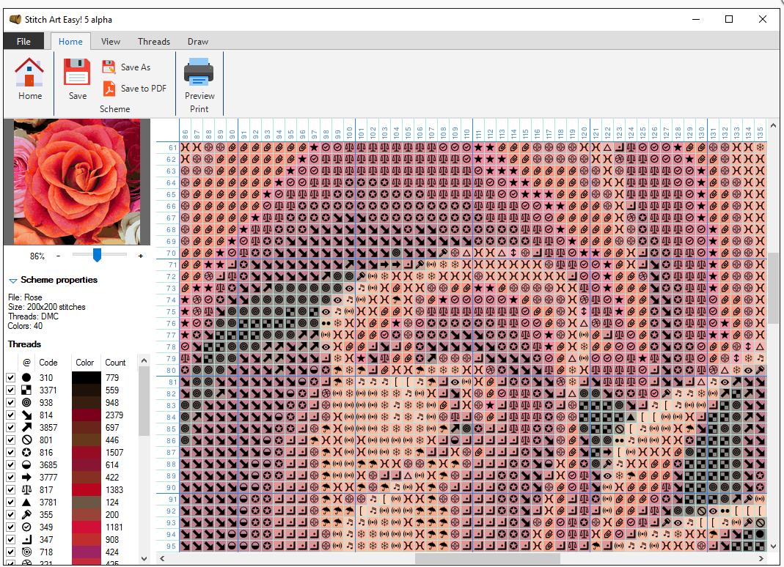784x567 pixels.
Task: Click the red color swatch for thread 817
Action: (x=87, y=489)
